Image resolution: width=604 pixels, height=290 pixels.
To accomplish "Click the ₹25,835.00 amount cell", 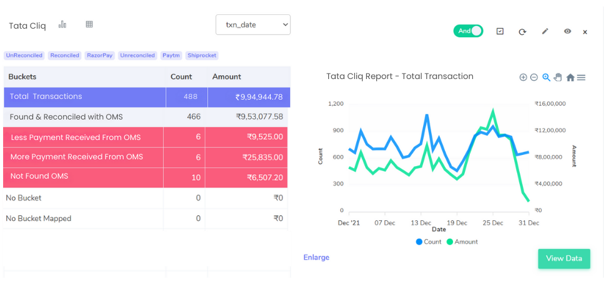I will [x=246, y=157].
